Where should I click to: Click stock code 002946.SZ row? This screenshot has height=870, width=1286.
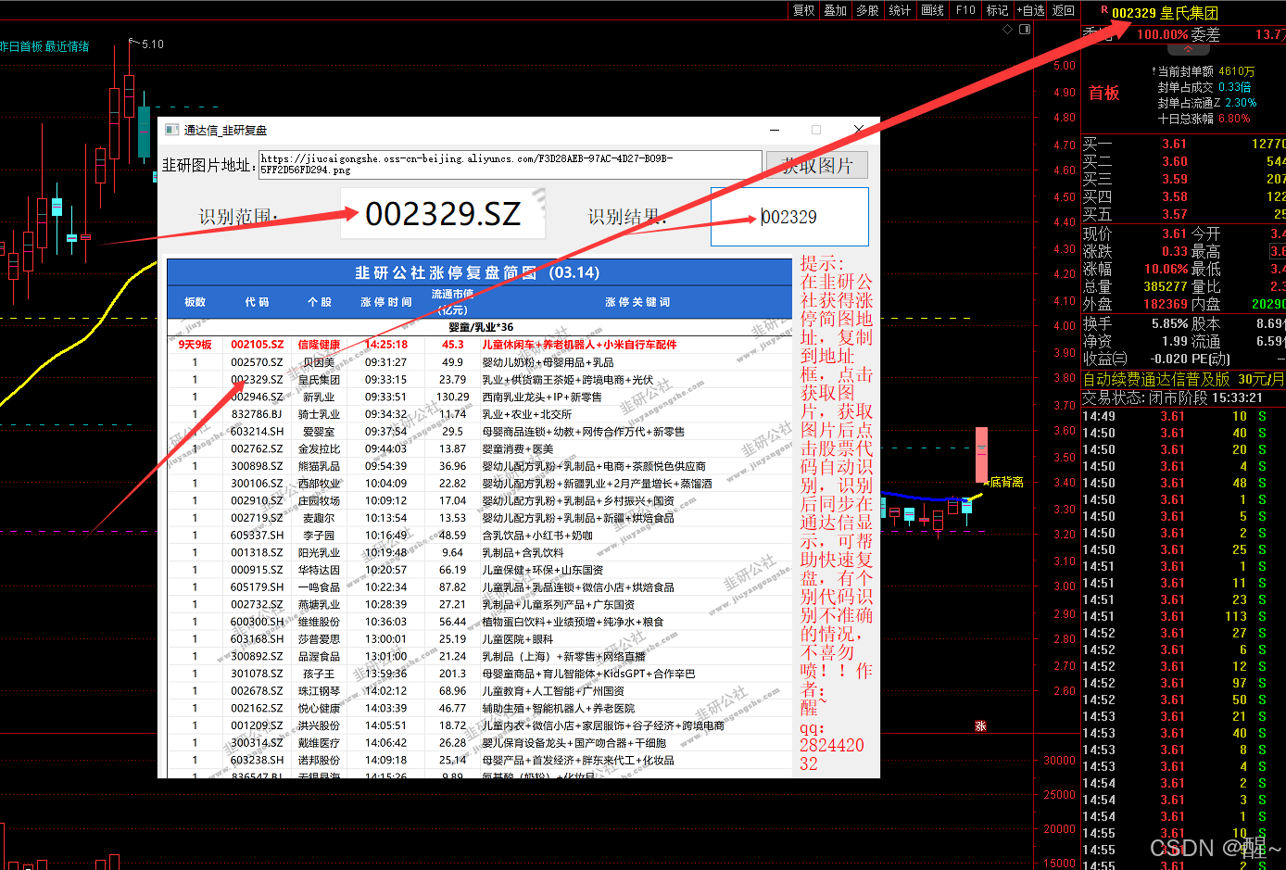tap(258, 397)
